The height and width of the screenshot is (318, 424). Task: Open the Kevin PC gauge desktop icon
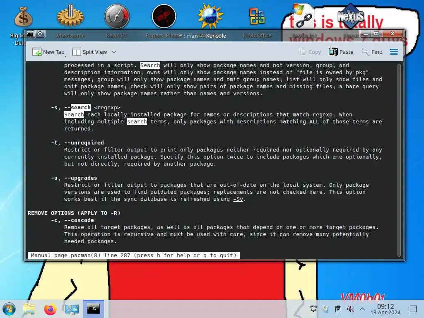(x=117, y=16)
